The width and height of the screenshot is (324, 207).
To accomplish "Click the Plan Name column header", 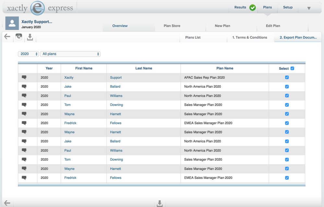I will (225, 68).
